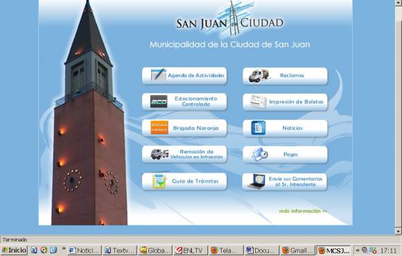402x256 pixels.
Task: Click the Inicio start button
Action: (15, 250)
